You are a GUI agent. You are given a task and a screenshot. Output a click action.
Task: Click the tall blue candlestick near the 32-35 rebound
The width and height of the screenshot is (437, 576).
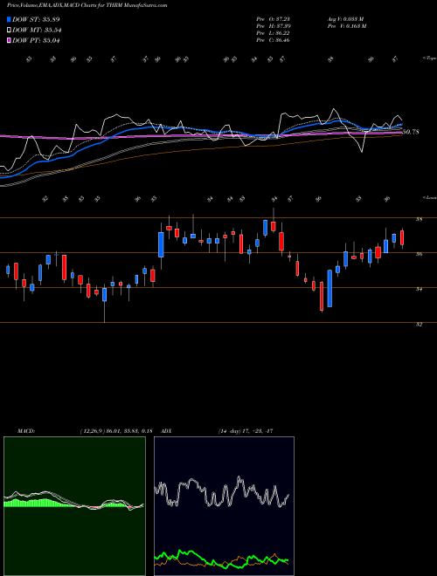point(329,288)
